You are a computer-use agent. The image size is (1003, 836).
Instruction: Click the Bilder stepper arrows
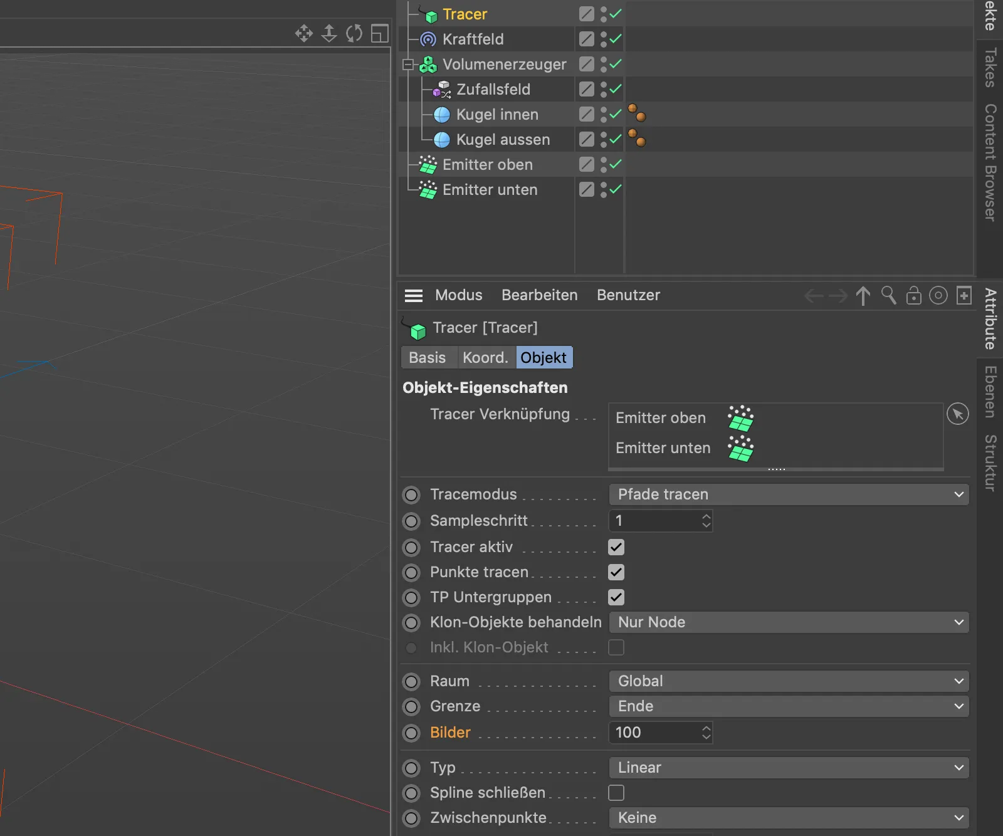706,733
